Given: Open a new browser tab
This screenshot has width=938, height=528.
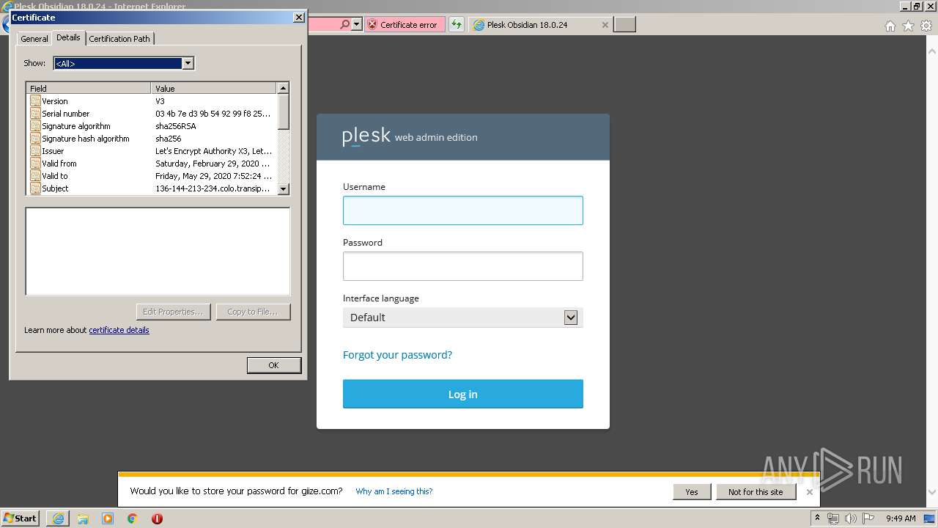Looking at the screenshot, I should 624,24.
